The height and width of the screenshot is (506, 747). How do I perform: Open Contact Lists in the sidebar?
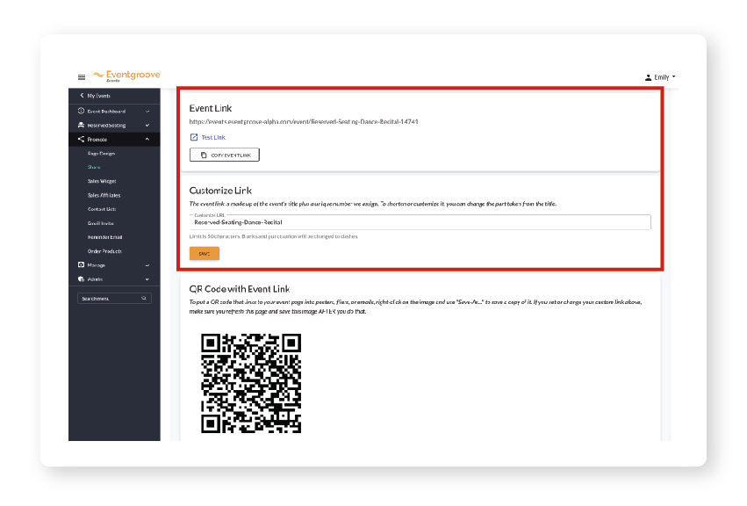tap(102, 209)
